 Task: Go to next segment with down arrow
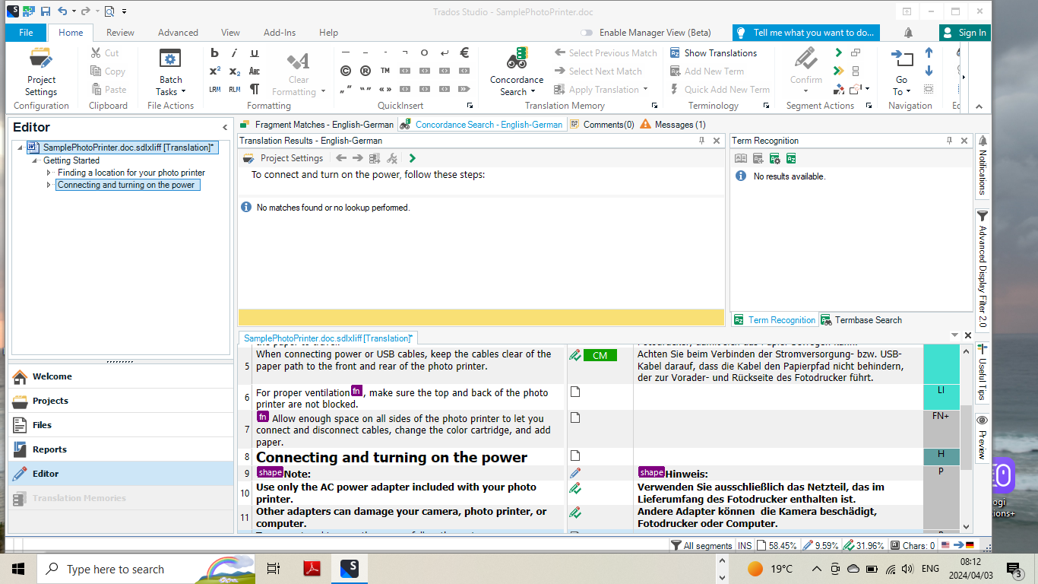pyautogui.click(x=929, y=71)
